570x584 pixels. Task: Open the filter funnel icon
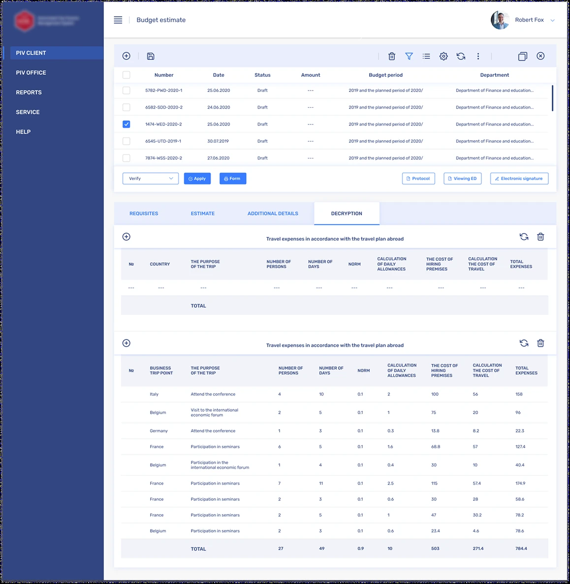pyautogui.click(x=409, y=56)
